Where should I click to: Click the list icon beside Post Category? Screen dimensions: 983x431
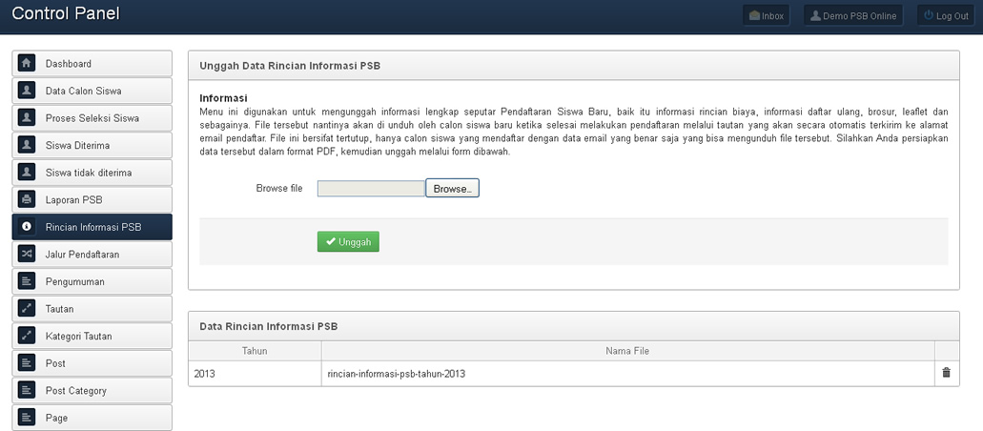[x=27, y=391]
